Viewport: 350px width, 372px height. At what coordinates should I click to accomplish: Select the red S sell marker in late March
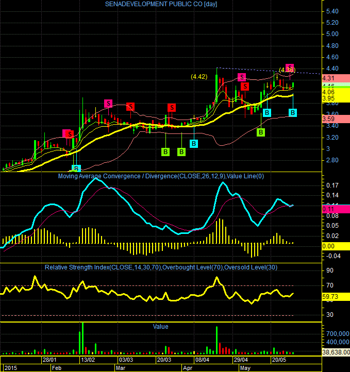click(172, 108)
